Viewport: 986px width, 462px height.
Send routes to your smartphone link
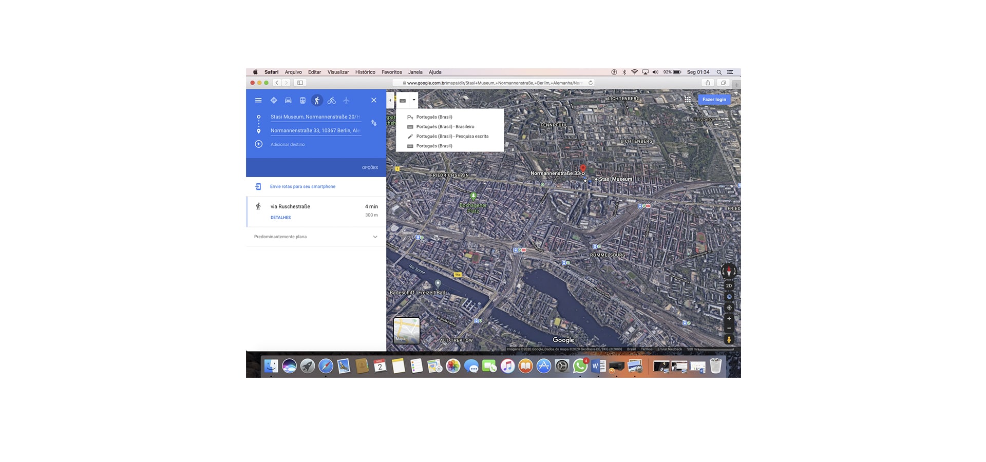pos(302,187)
